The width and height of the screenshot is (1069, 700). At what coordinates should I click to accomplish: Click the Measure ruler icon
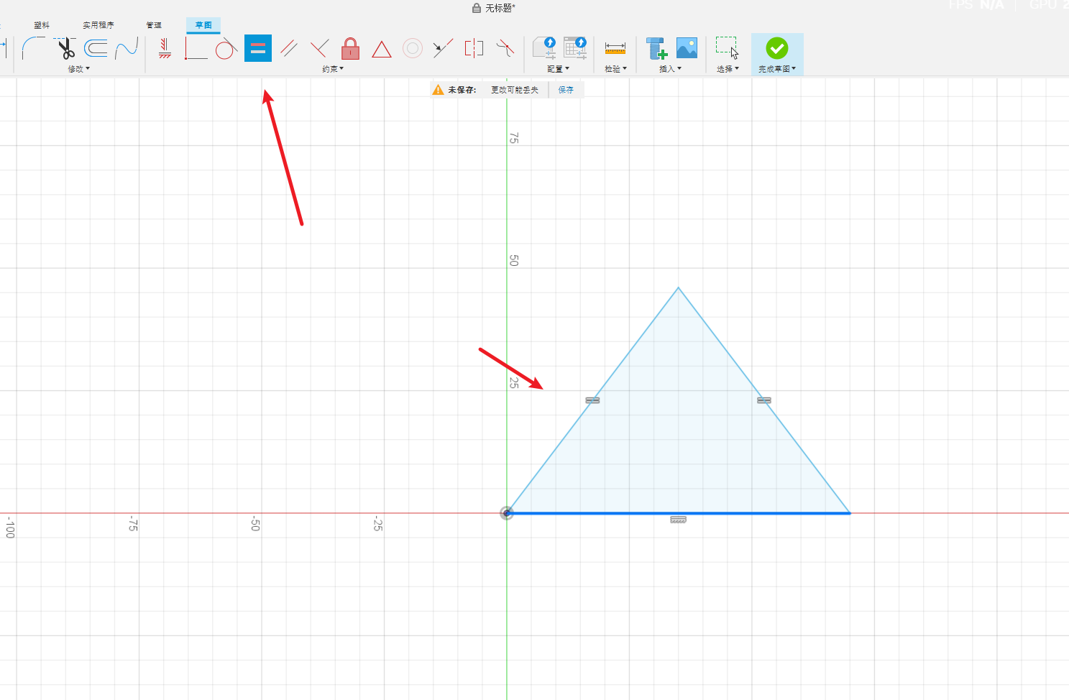click(615, 48)
